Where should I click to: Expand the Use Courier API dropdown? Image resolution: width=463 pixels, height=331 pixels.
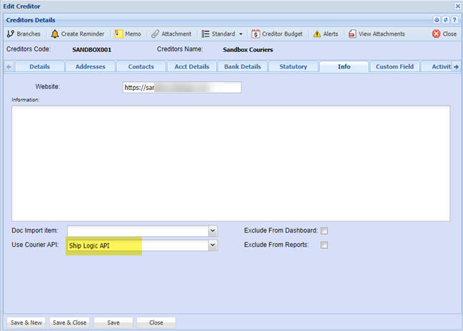click(x=213, y=245)
